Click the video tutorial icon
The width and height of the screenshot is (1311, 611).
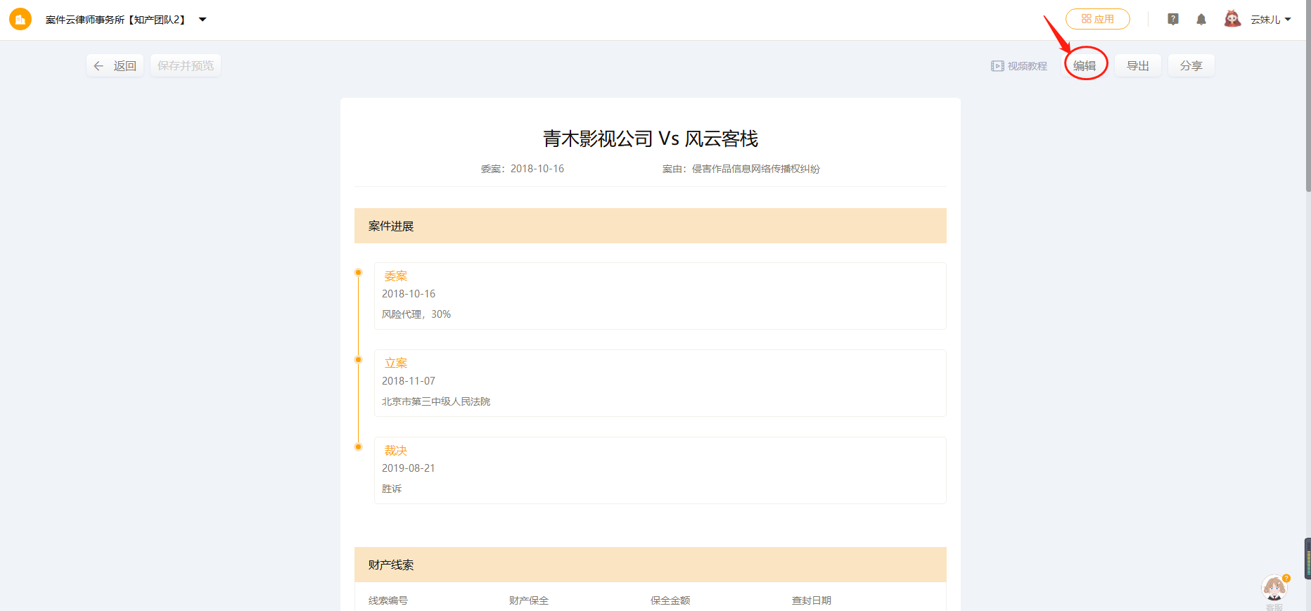997,66
